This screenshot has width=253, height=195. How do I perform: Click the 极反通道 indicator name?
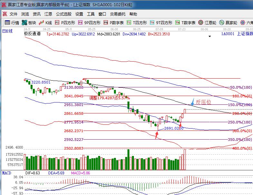[x=32, y=34]
